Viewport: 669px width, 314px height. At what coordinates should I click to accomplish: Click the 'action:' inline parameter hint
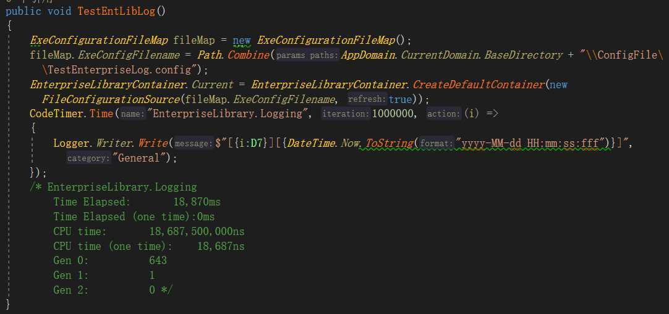point(444,114)
